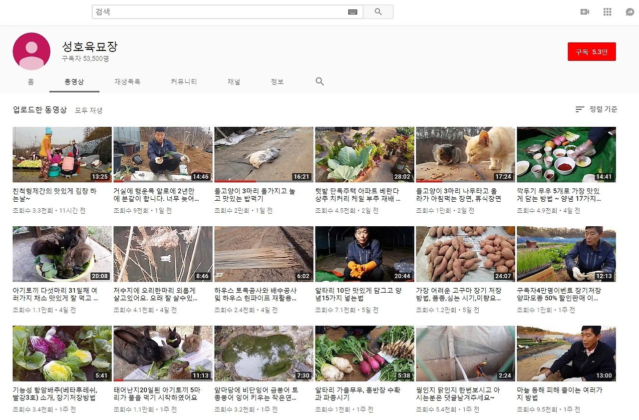Screen dimensions: 639x420
Task: Open the 13:25 kimchi-making family thumbnail
Action: click(62, 154)
